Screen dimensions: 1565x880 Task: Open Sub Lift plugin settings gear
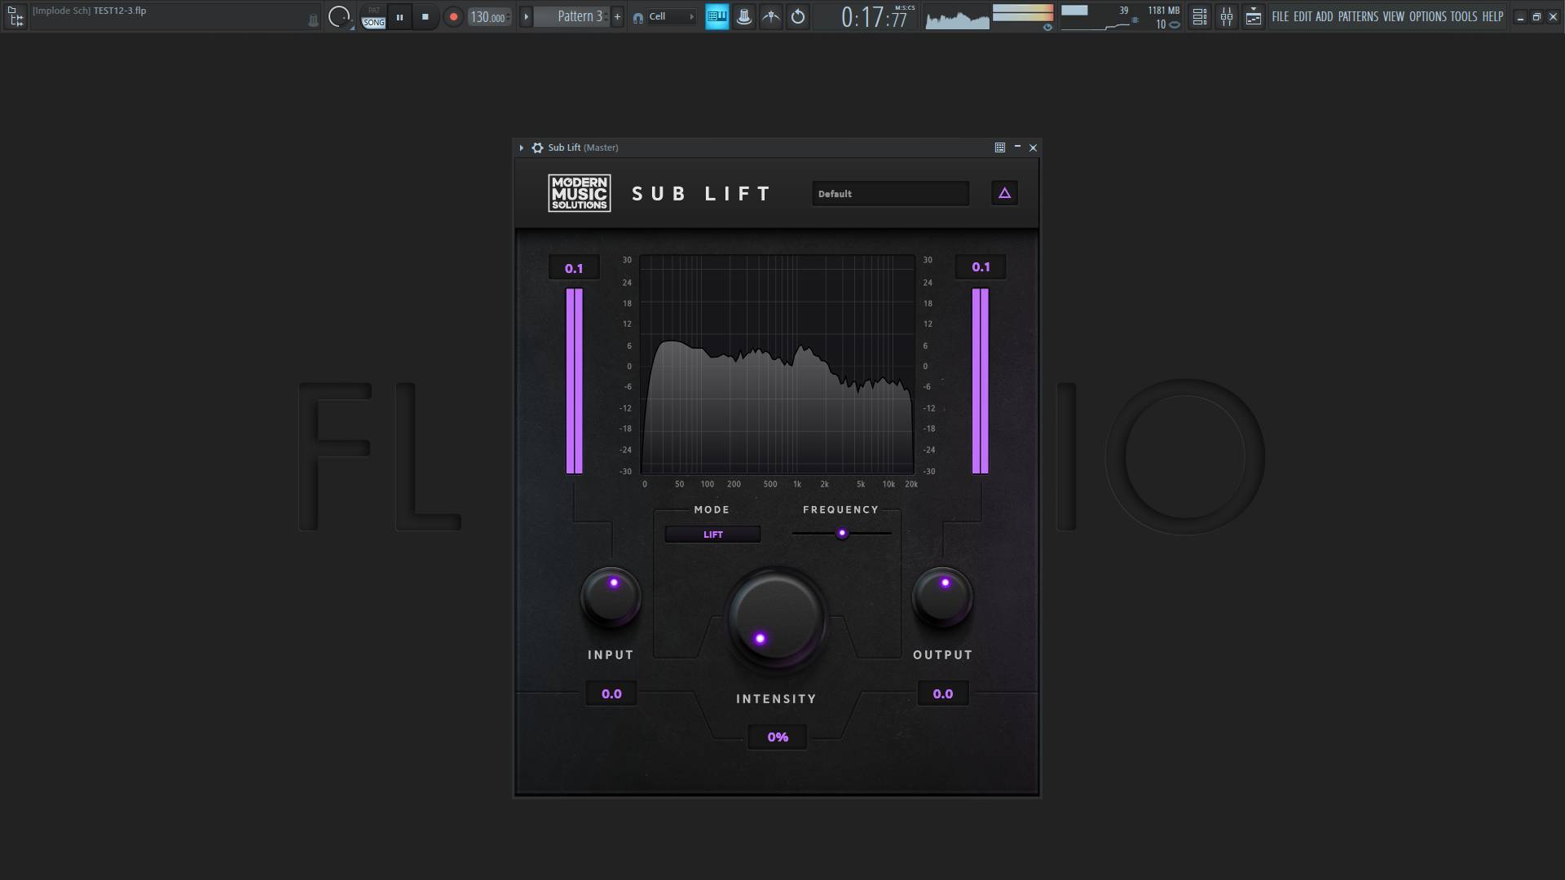[537, 147]
